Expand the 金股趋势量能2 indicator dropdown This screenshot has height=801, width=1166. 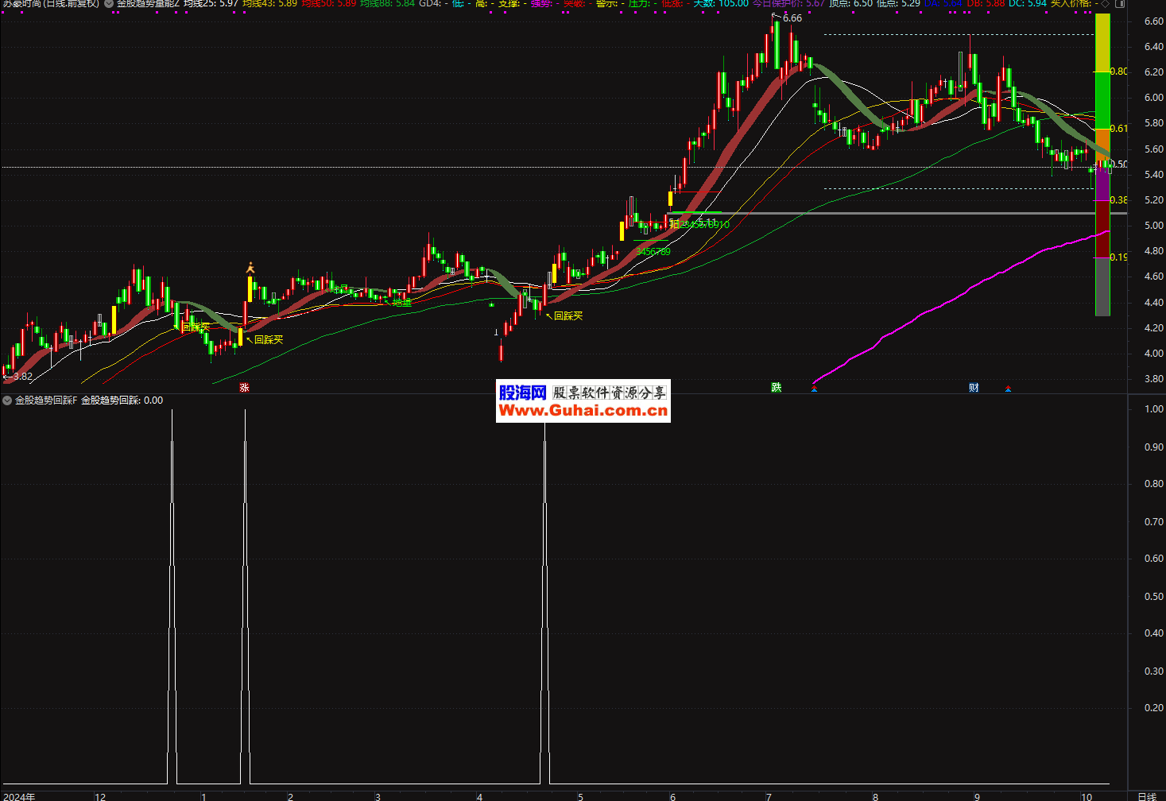(x=109, y=4)
